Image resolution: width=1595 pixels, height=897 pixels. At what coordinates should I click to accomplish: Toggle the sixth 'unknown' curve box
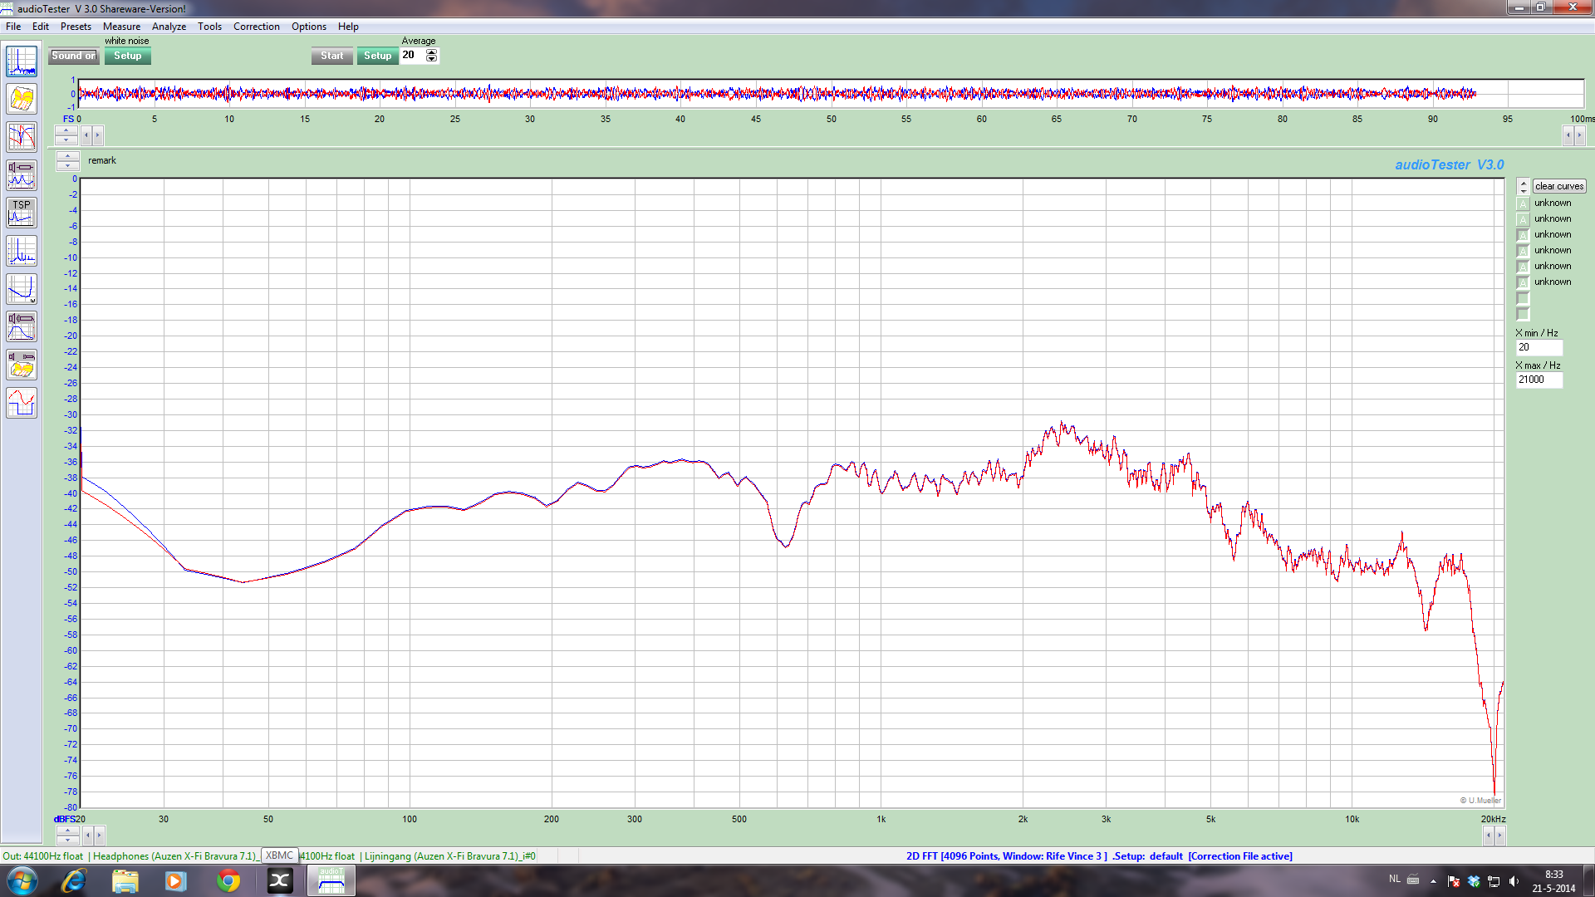1523,282
